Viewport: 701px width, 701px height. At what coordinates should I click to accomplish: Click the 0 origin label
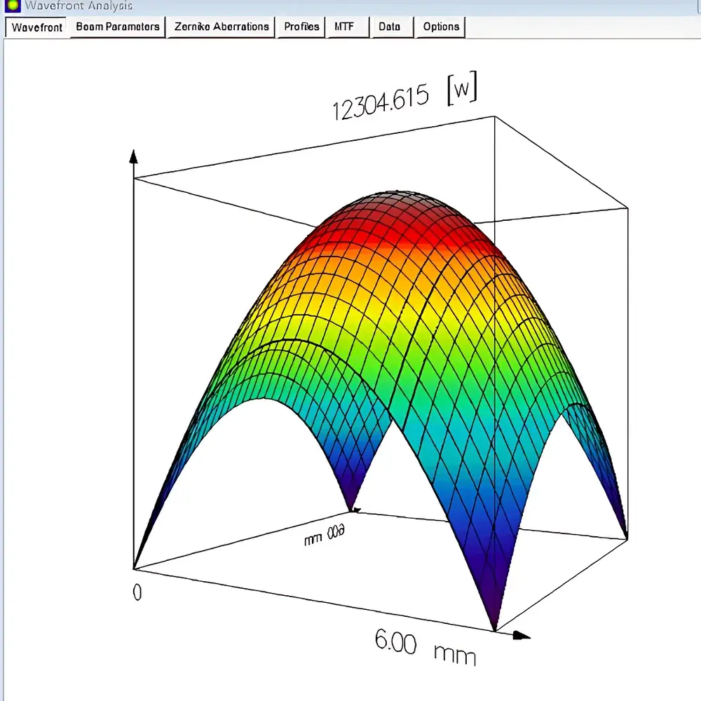(137, 592)
